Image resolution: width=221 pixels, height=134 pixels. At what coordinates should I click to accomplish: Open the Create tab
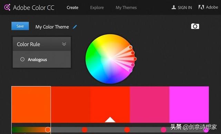(73, 8)
